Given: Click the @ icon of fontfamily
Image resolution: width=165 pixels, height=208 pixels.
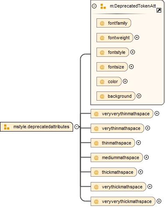Looking at the screenshot, I should [102, 23].
